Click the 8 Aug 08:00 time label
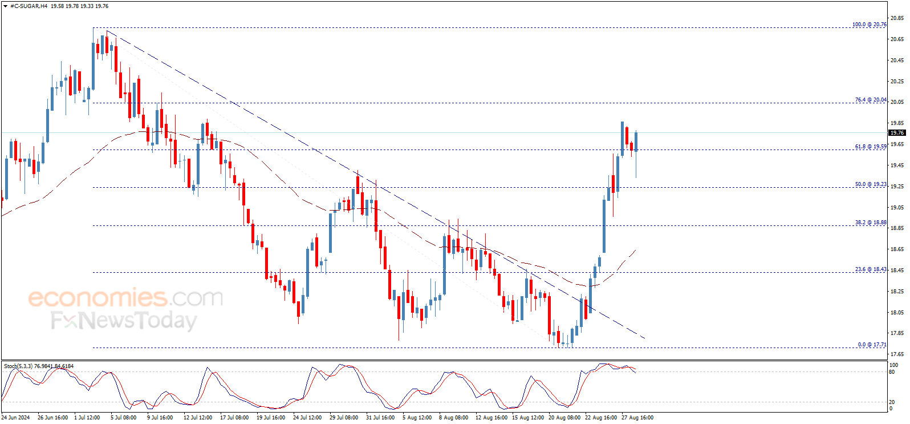 click(453, 418)
